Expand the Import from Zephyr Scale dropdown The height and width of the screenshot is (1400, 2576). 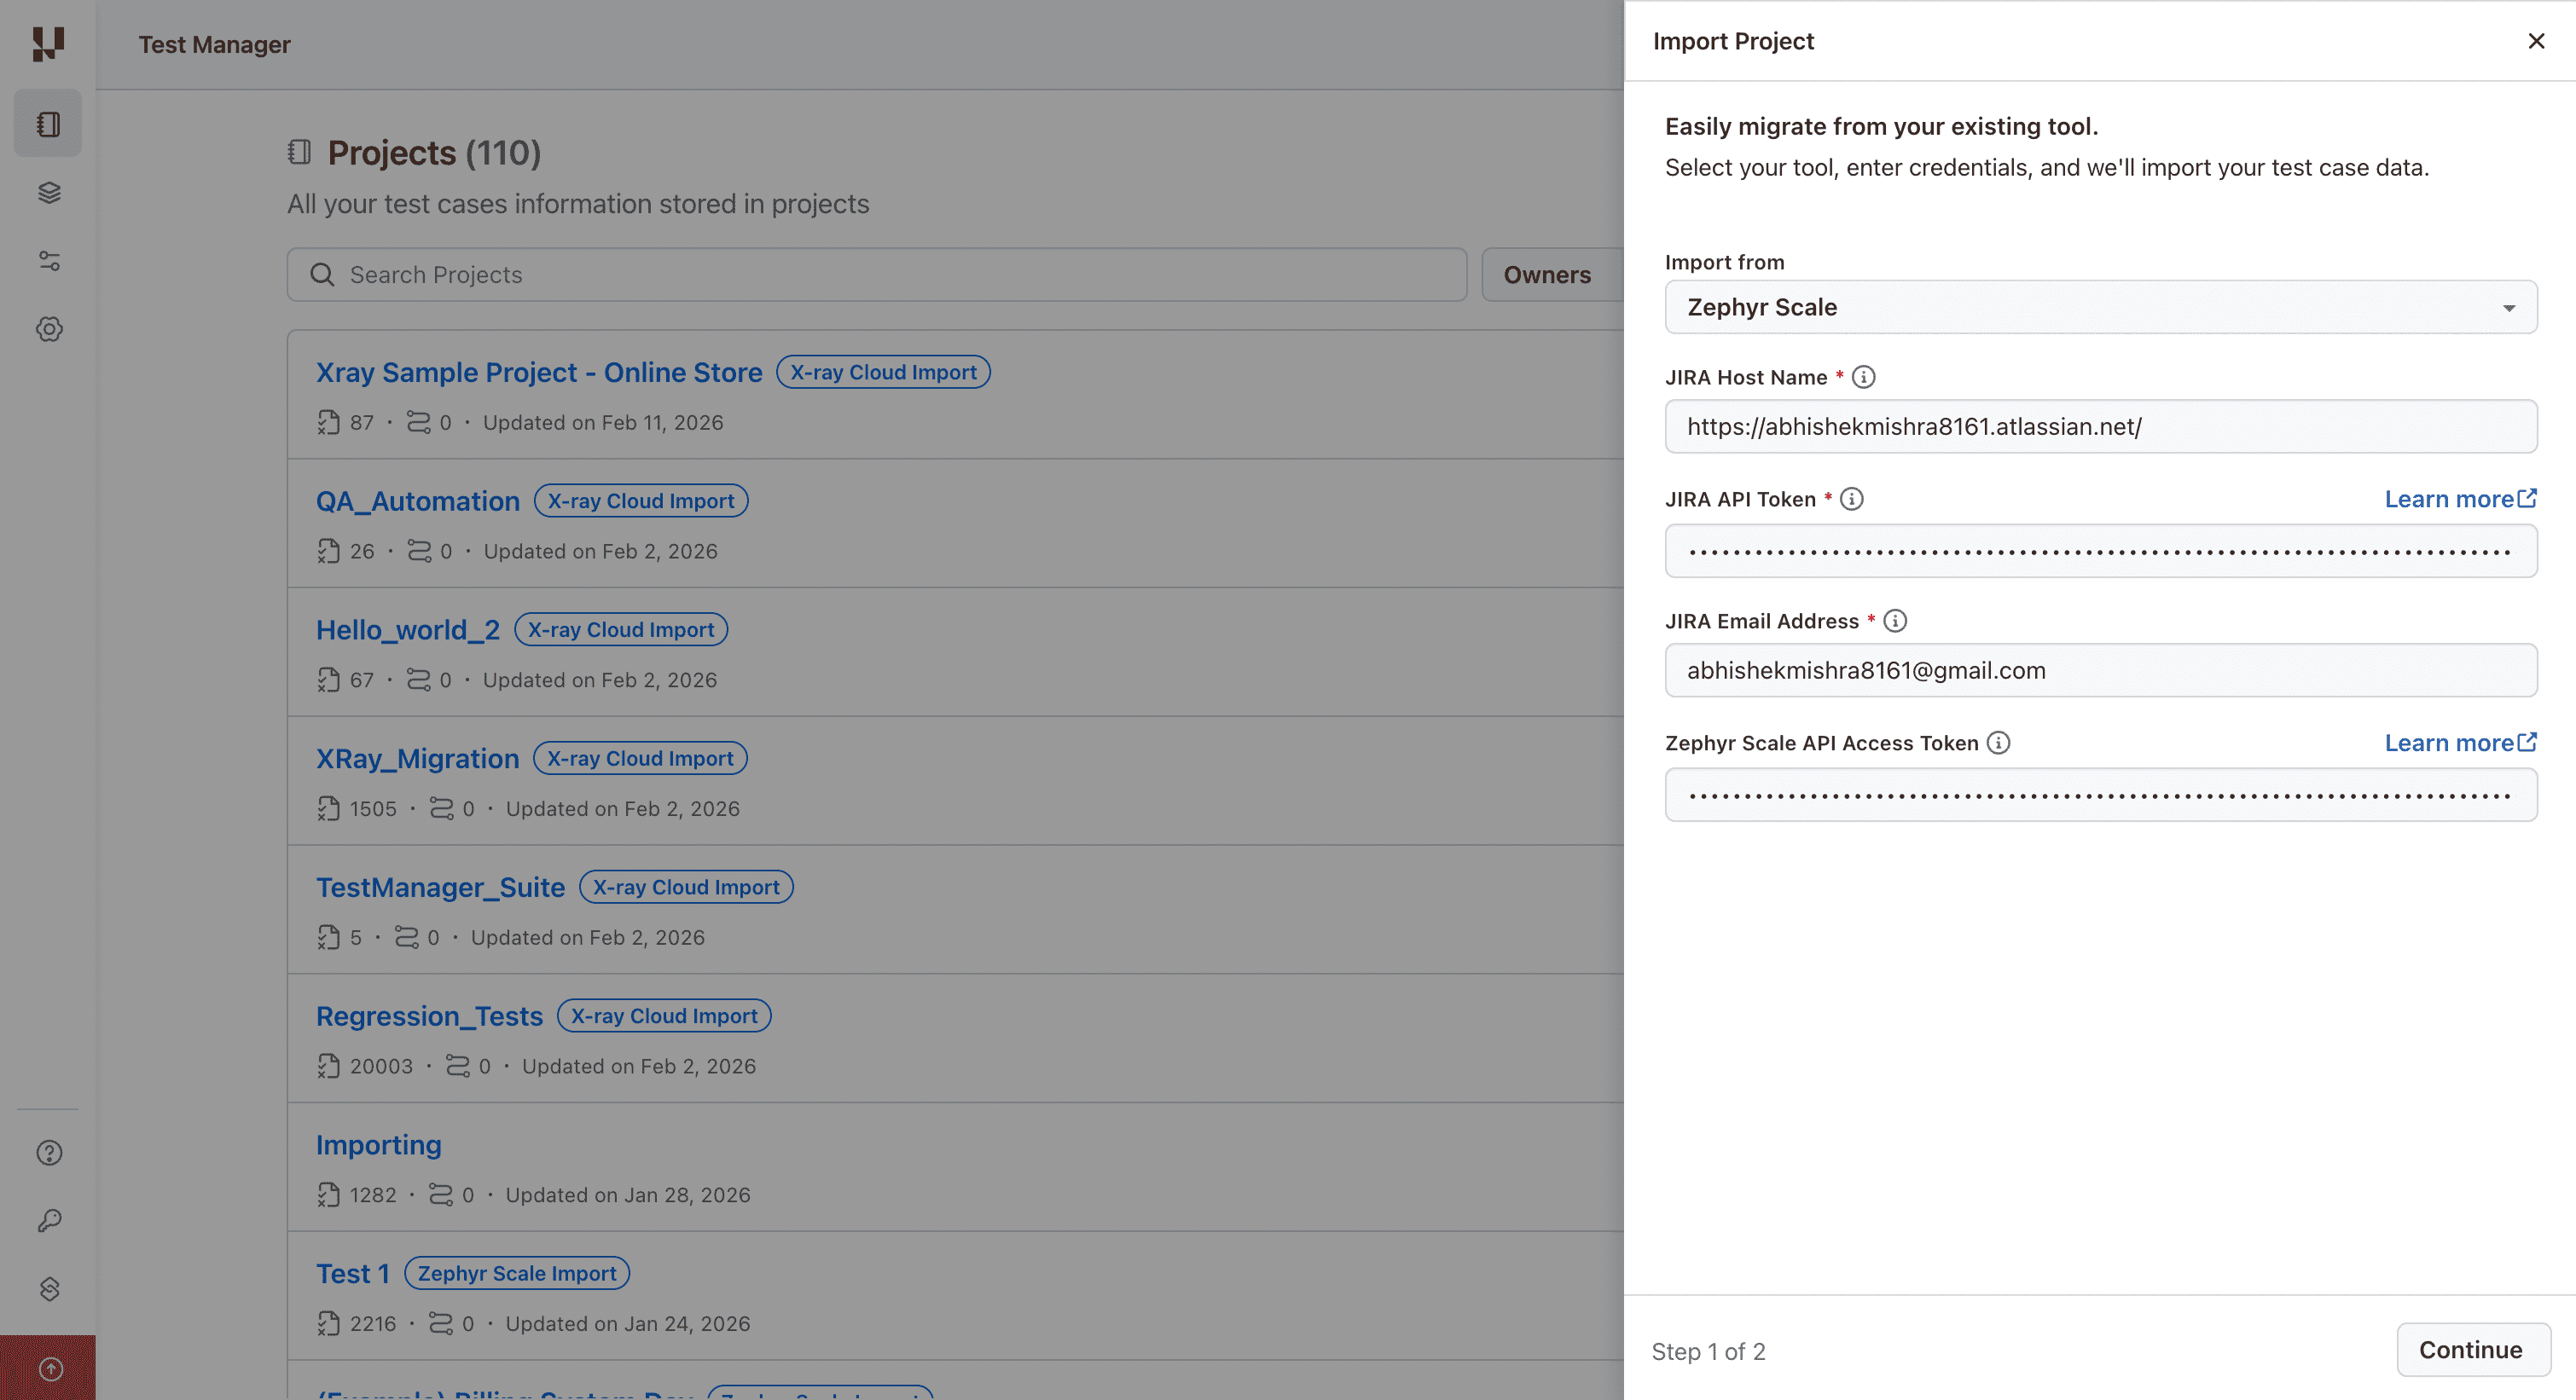tap(2100, 307)
